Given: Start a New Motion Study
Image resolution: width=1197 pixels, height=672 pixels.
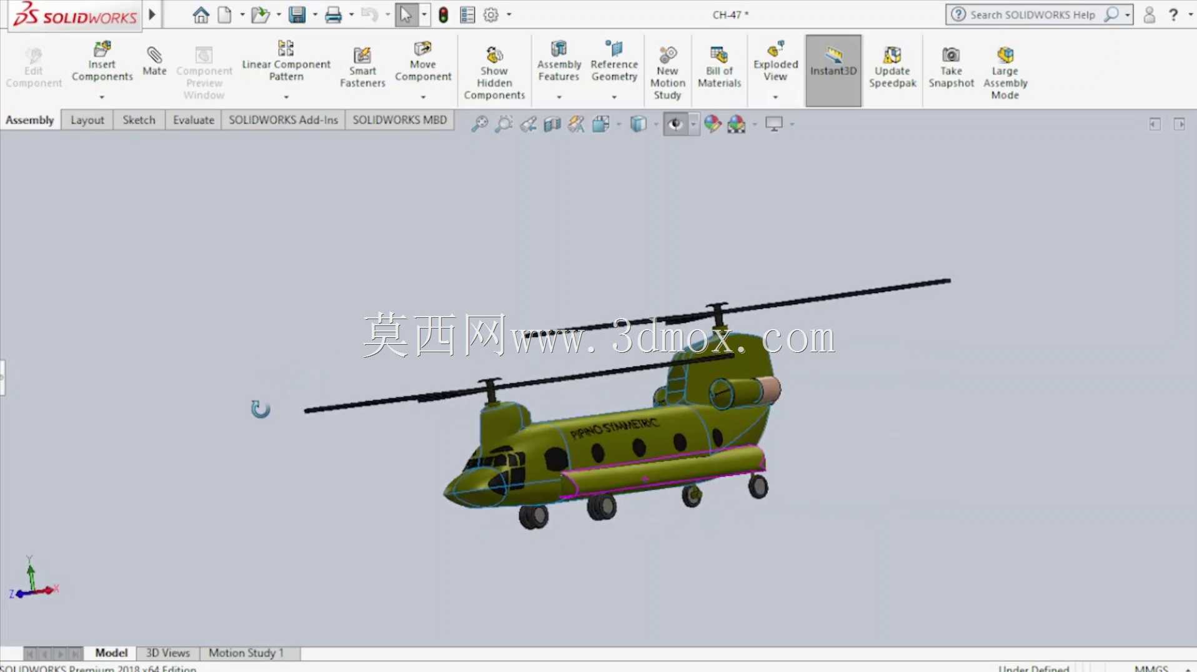Looking at the screenshot, I should tap(667, 73).
